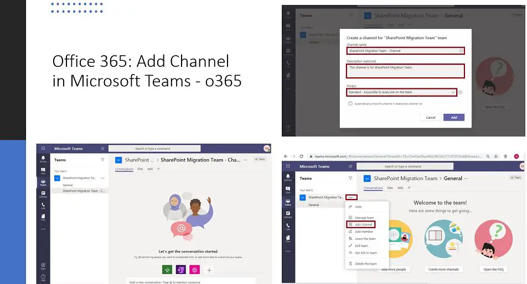
Task: Click filter funnel in channel-view Teams pane
Action: tap(102, 160)
